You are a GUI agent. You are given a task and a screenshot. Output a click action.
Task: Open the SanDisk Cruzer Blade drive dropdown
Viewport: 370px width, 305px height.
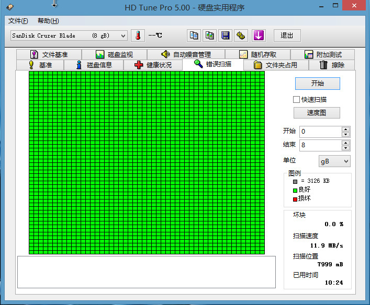69,36
